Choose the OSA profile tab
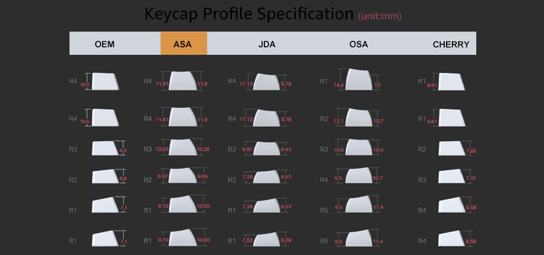The height and width of the screenshot is (255, 544). coord(359,44)
